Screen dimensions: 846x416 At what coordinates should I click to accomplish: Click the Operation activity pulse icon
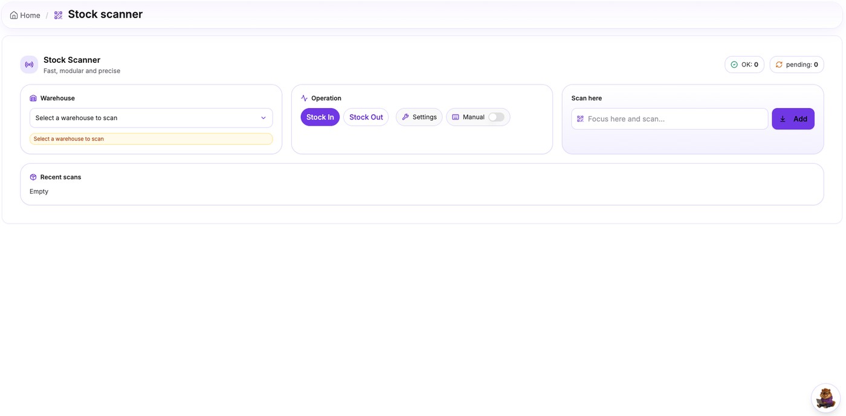click(304, 98)
